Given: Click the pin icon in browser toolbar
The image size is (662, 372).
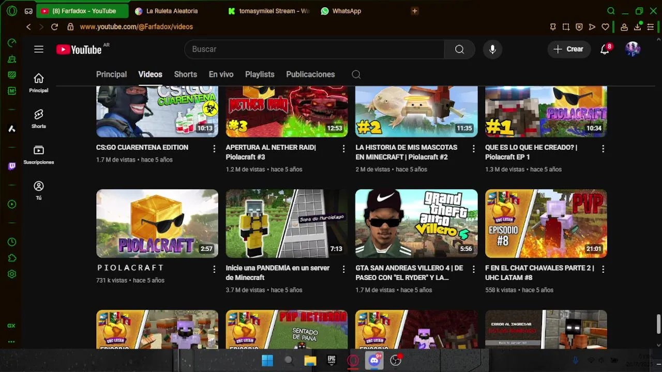Looking at the screenshot, I should coord(553,27).
